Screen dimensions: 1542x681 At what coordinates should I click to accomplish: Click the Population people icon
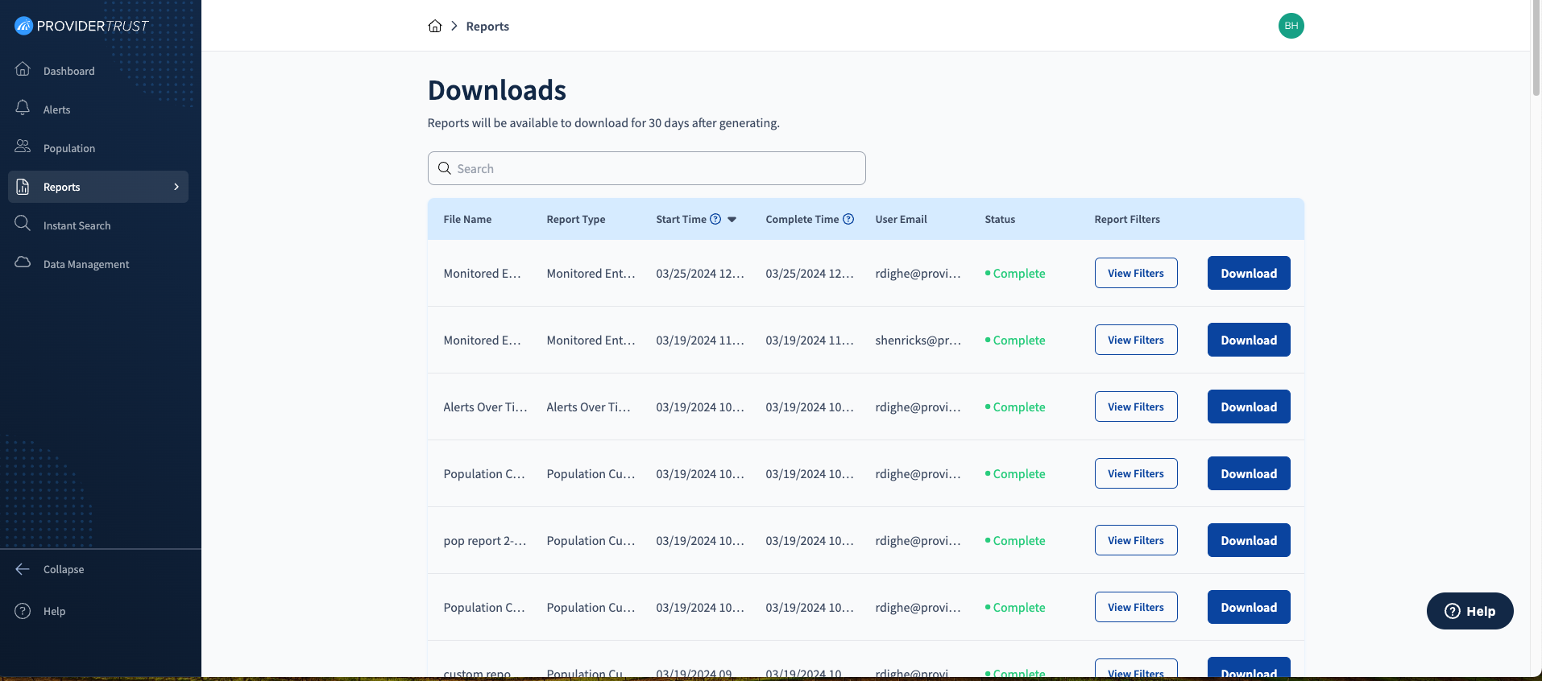click(x=23, y=147)
